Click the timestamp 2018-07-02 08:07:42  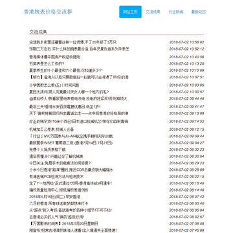(x=186, y=197)
